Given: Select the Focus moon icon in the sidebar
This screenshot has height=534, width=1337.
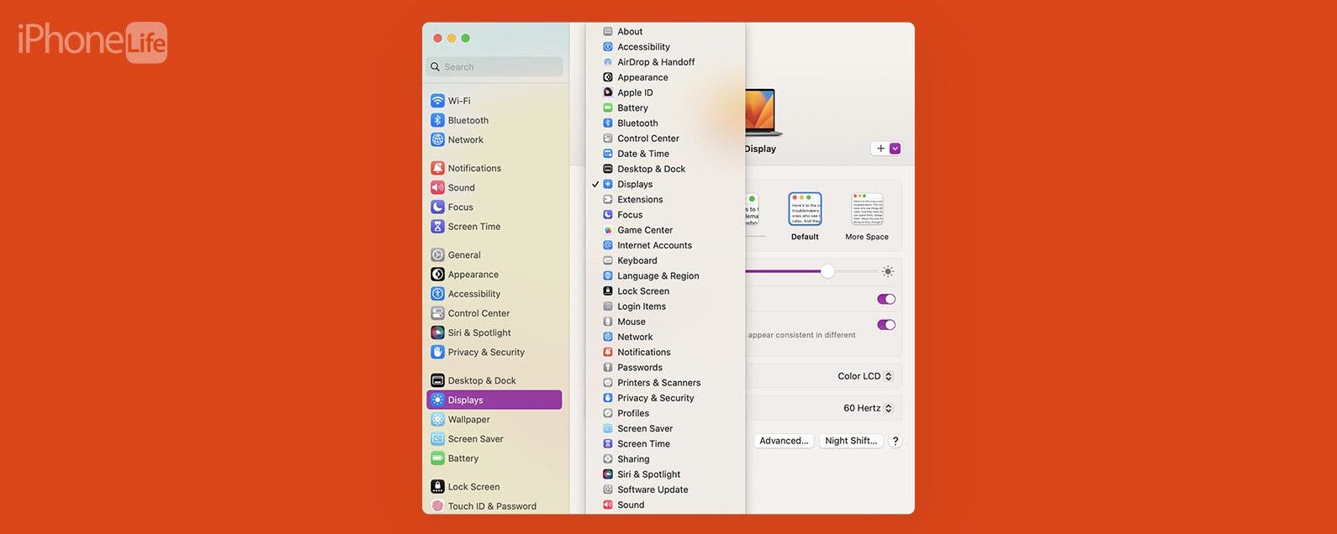Looking at the screenshot, I should click(437, 207).
